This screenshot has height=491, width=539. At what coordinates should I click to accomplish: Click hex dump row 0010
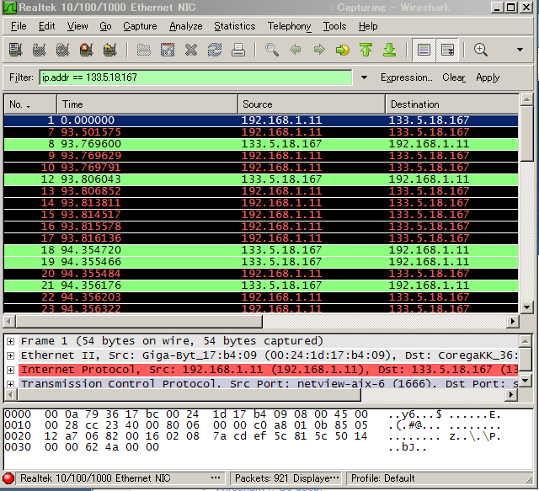pyautogui.click(x=252, y=425)
